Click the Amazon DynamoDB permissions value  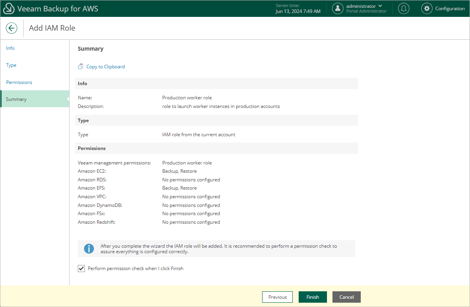[191, 205]
